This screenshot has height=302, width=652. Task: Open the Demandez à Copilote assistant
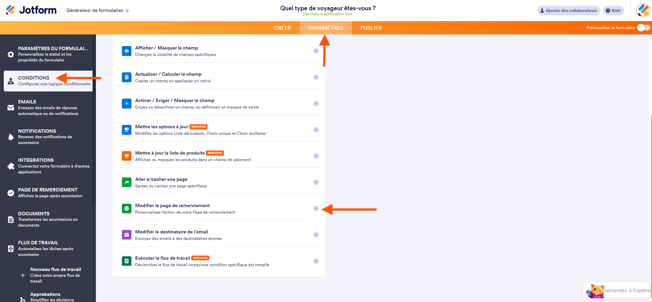point(617,290)
